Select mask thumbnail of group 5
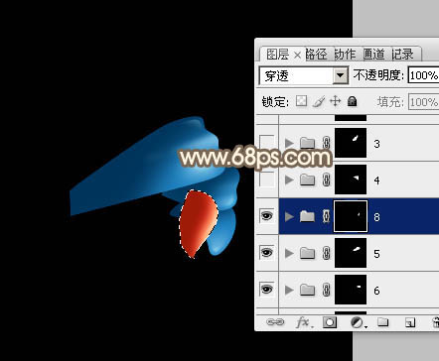 [351, 253]
